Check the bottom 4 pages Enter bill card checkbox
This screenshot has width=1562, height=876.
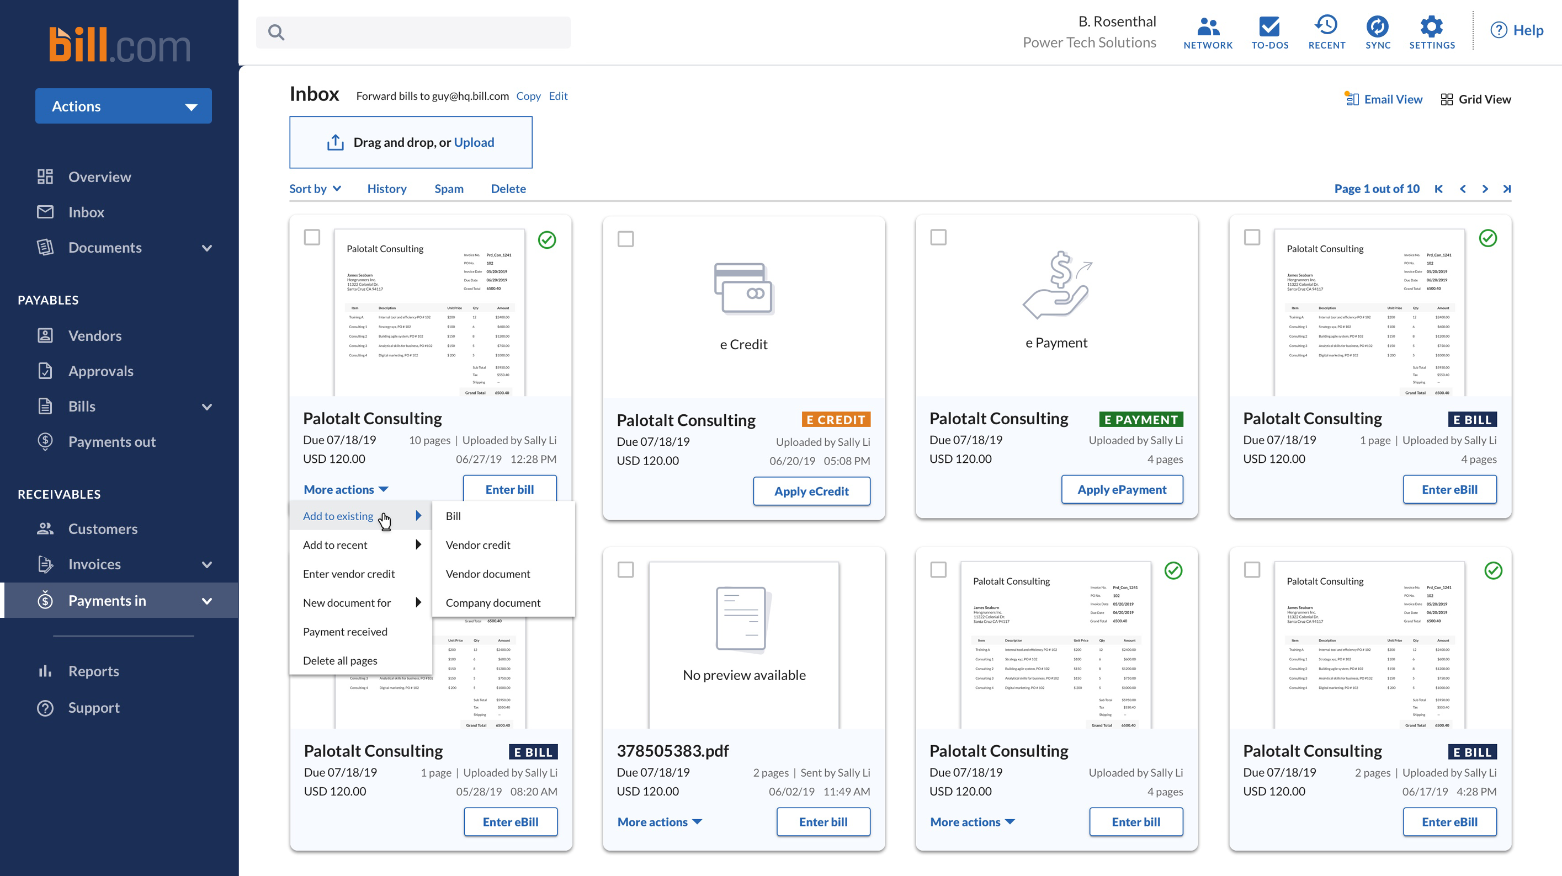click(938, 569)
